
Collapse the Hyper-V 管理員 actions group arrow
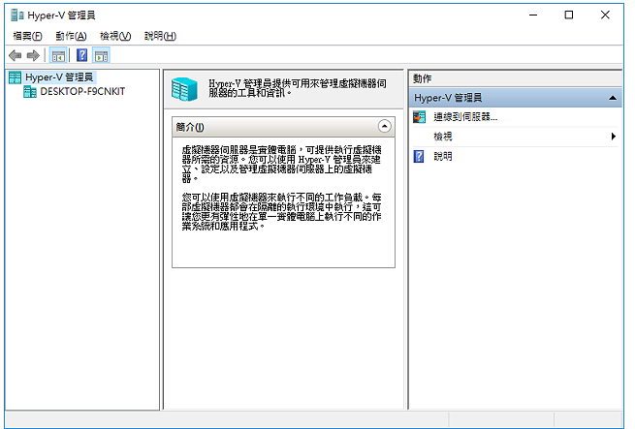[613, 98]
